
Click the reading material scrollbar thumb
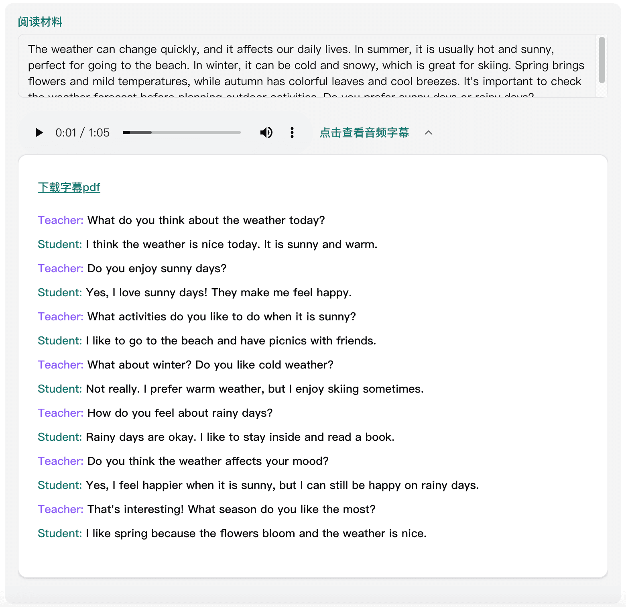(602, 60)
